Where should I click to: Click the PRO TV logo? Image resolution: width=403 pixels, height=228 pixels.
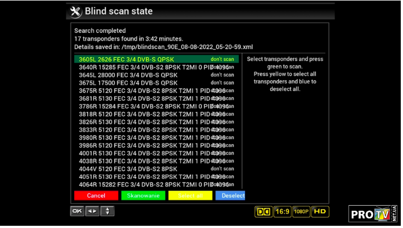coord(373,214)
